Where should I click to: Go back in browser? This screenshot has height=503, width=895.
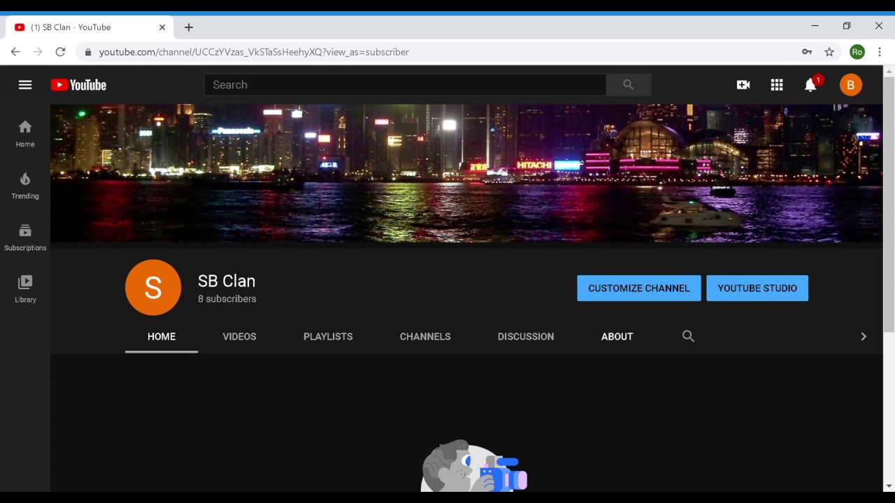click(x=15, y=52)
